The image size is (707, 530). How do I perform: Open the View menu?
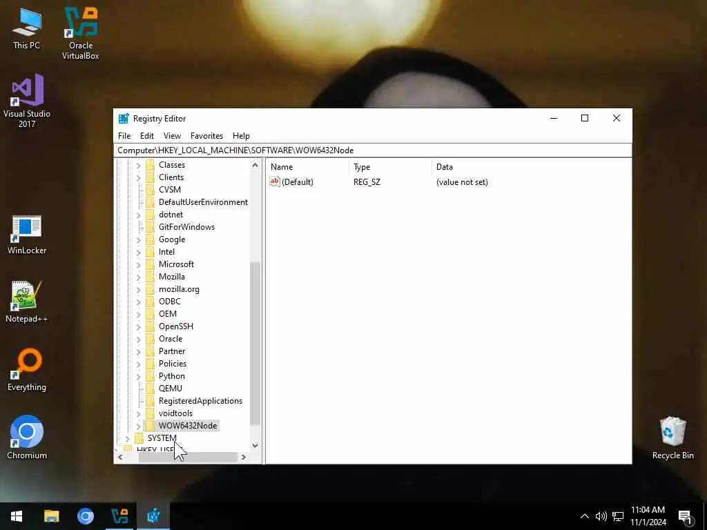172,136
